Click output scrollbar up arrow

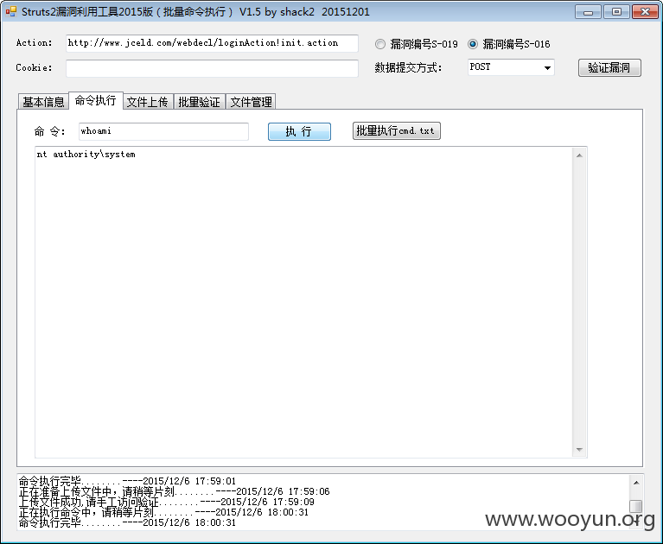point(579,155)
